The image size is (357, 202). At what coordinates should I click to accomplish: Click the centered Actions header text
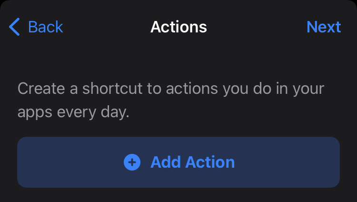coord(178,27)
